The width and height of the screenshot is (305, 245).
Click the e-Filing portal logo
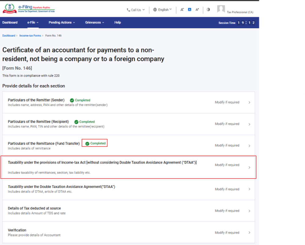pos(29,9)
